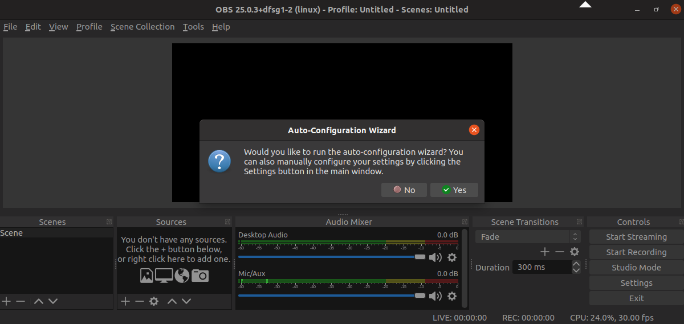This screenshot has width=684, height=324.
Task: Open the Scene Collection menu
Action: pos(142,27)
